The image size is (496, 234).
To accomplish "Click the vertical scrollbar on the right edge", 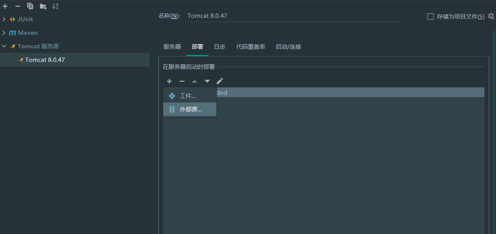I will 494,132.
